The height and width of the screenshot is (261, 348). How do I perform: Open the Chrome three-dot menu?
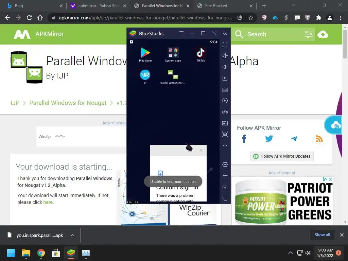pos(341,18)
